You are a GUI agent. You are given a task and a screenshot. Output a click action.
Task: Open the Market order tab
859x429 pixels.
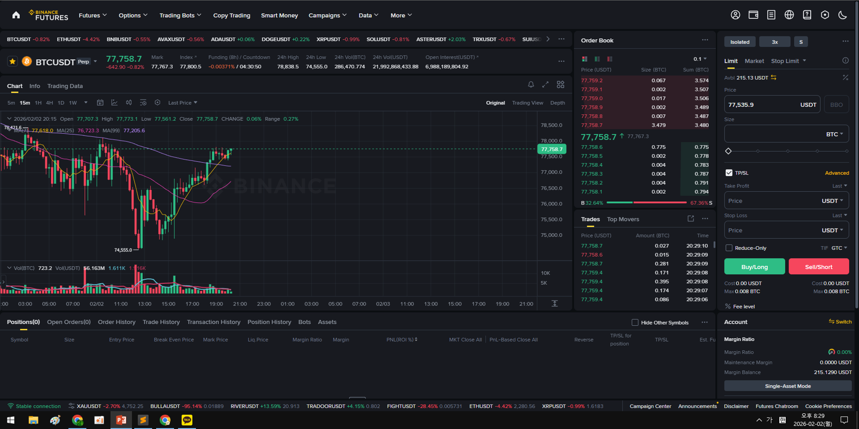(x=754, y=61)
